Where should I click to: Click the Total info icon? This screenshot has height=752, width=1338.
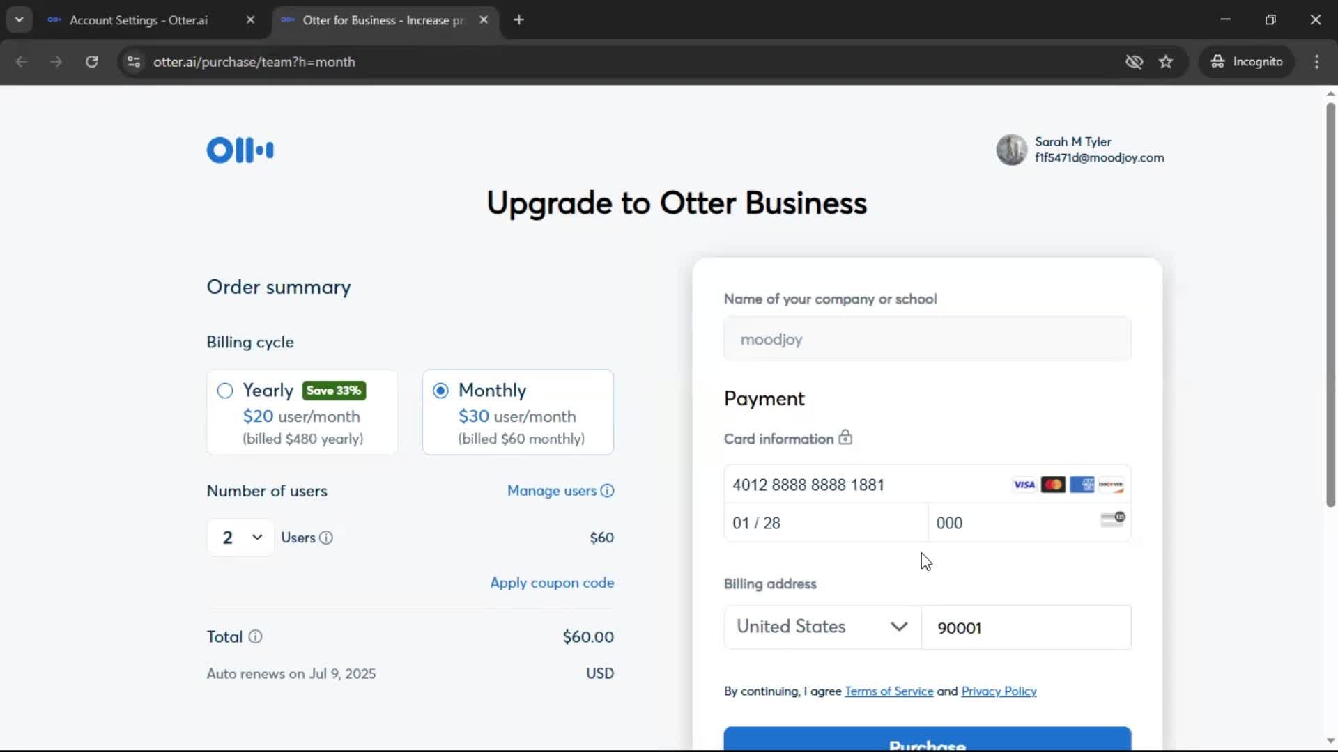[x=256, y=636]
